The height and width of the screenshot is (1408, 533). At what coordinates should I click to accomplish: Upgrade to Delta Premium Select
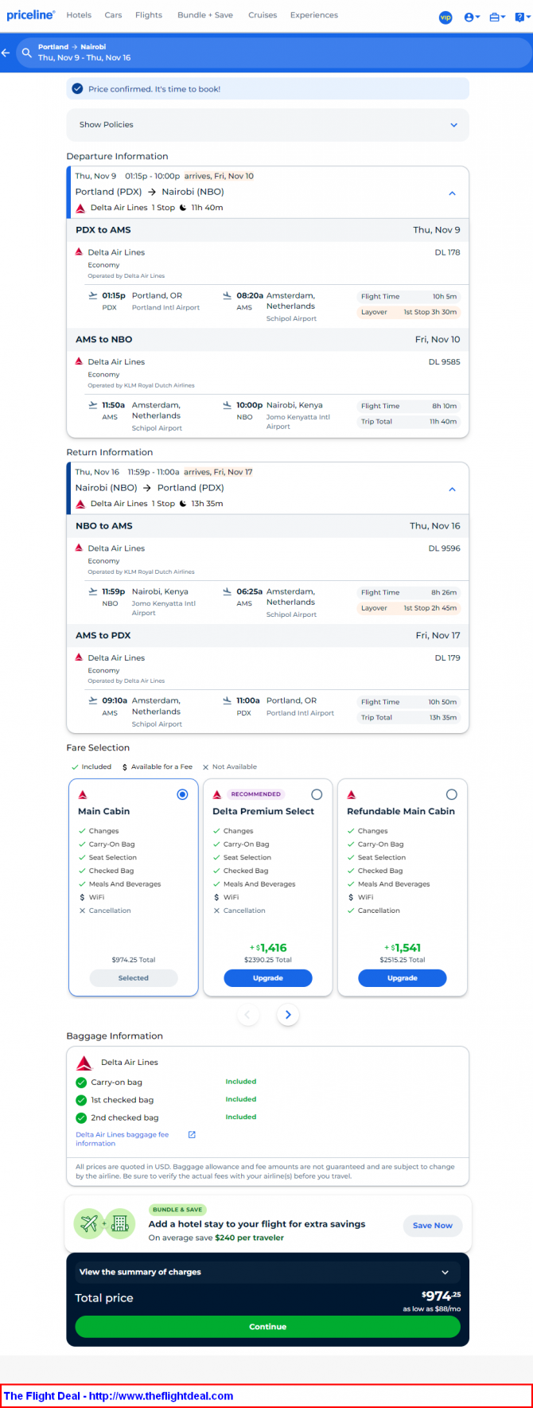pos(268,978)
